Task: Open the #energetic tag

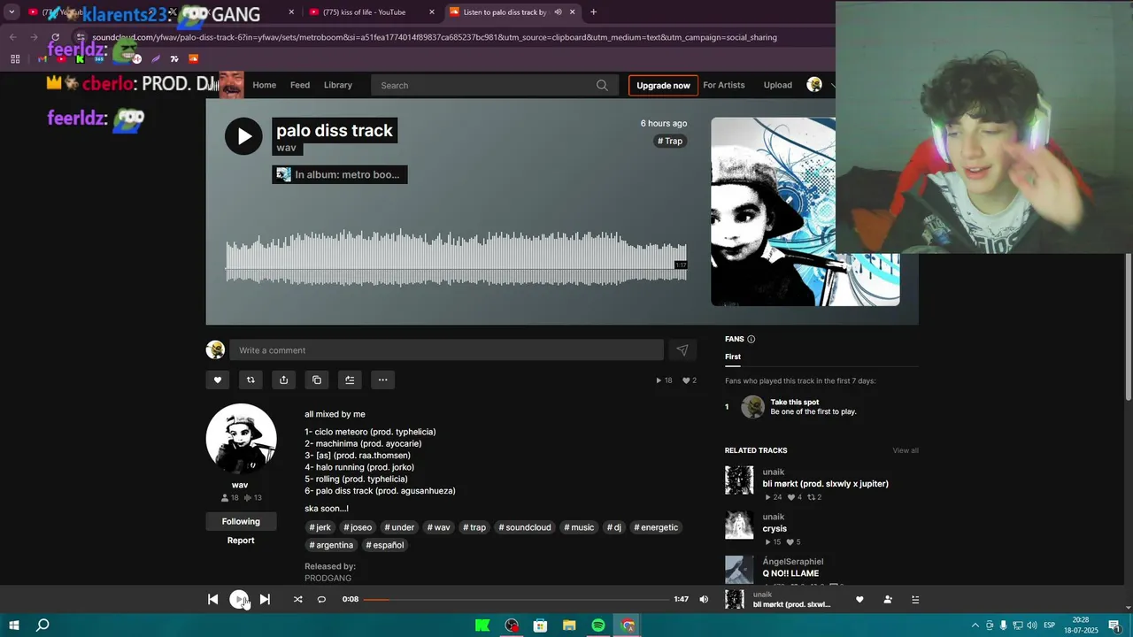Action: [x=656, y=527]
